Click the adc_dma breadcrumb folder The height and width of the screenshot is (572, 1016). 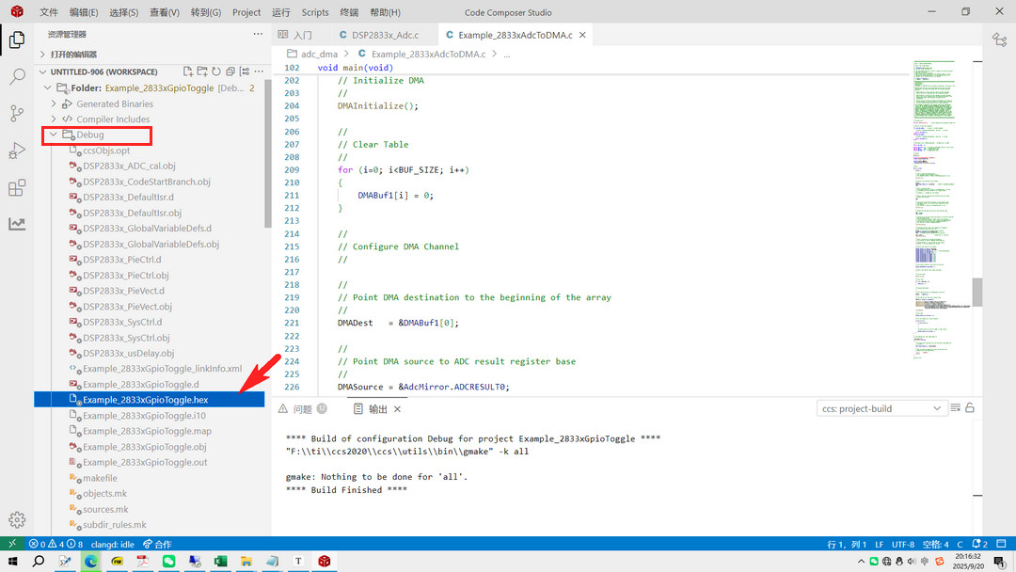pos(319,55)
